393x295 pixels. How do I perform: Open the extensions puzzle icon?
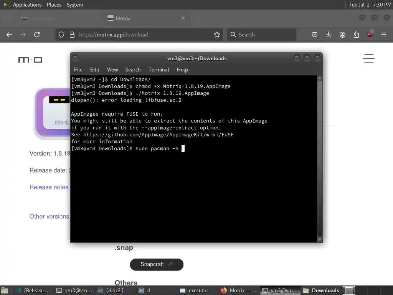[x=356, y=35]
